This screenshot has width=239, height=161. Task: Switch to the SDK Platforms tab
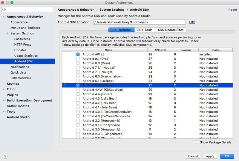pyautogui.click(x=121, y=30)
